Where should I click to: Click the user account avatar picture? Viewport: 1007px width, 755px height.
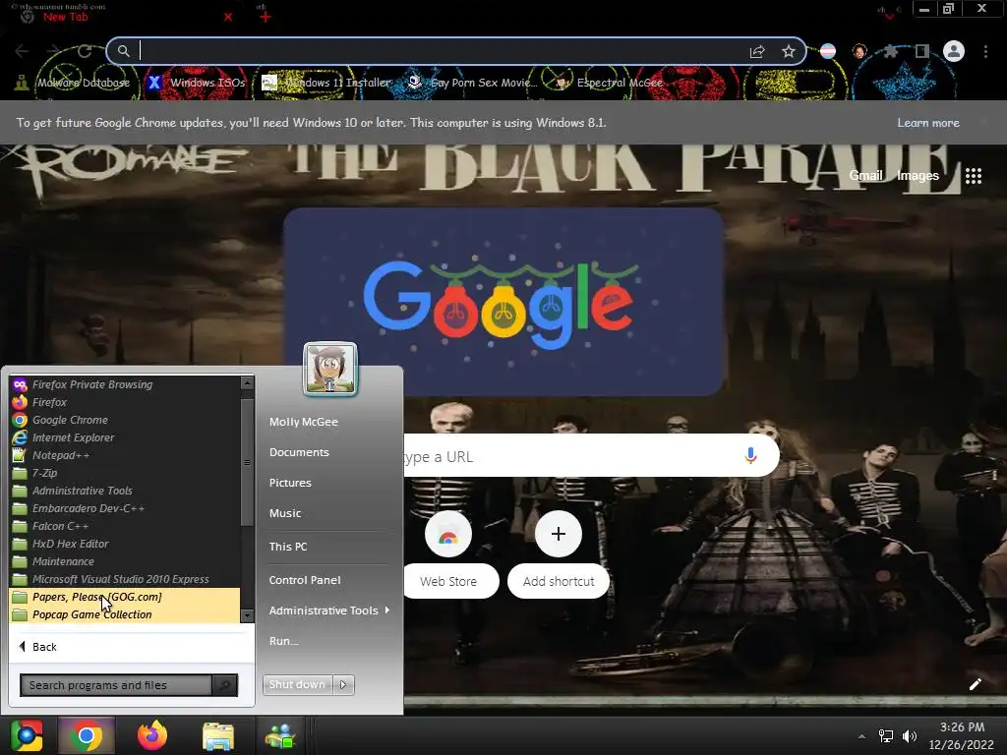click(330, 370)
